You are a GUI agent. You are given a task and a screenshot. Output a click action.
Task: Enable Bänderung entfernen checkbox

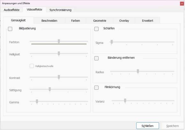(96, 58)
